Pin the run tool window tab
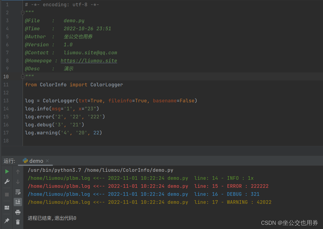This screenshot has height=229, width=323. click(7, 220)
